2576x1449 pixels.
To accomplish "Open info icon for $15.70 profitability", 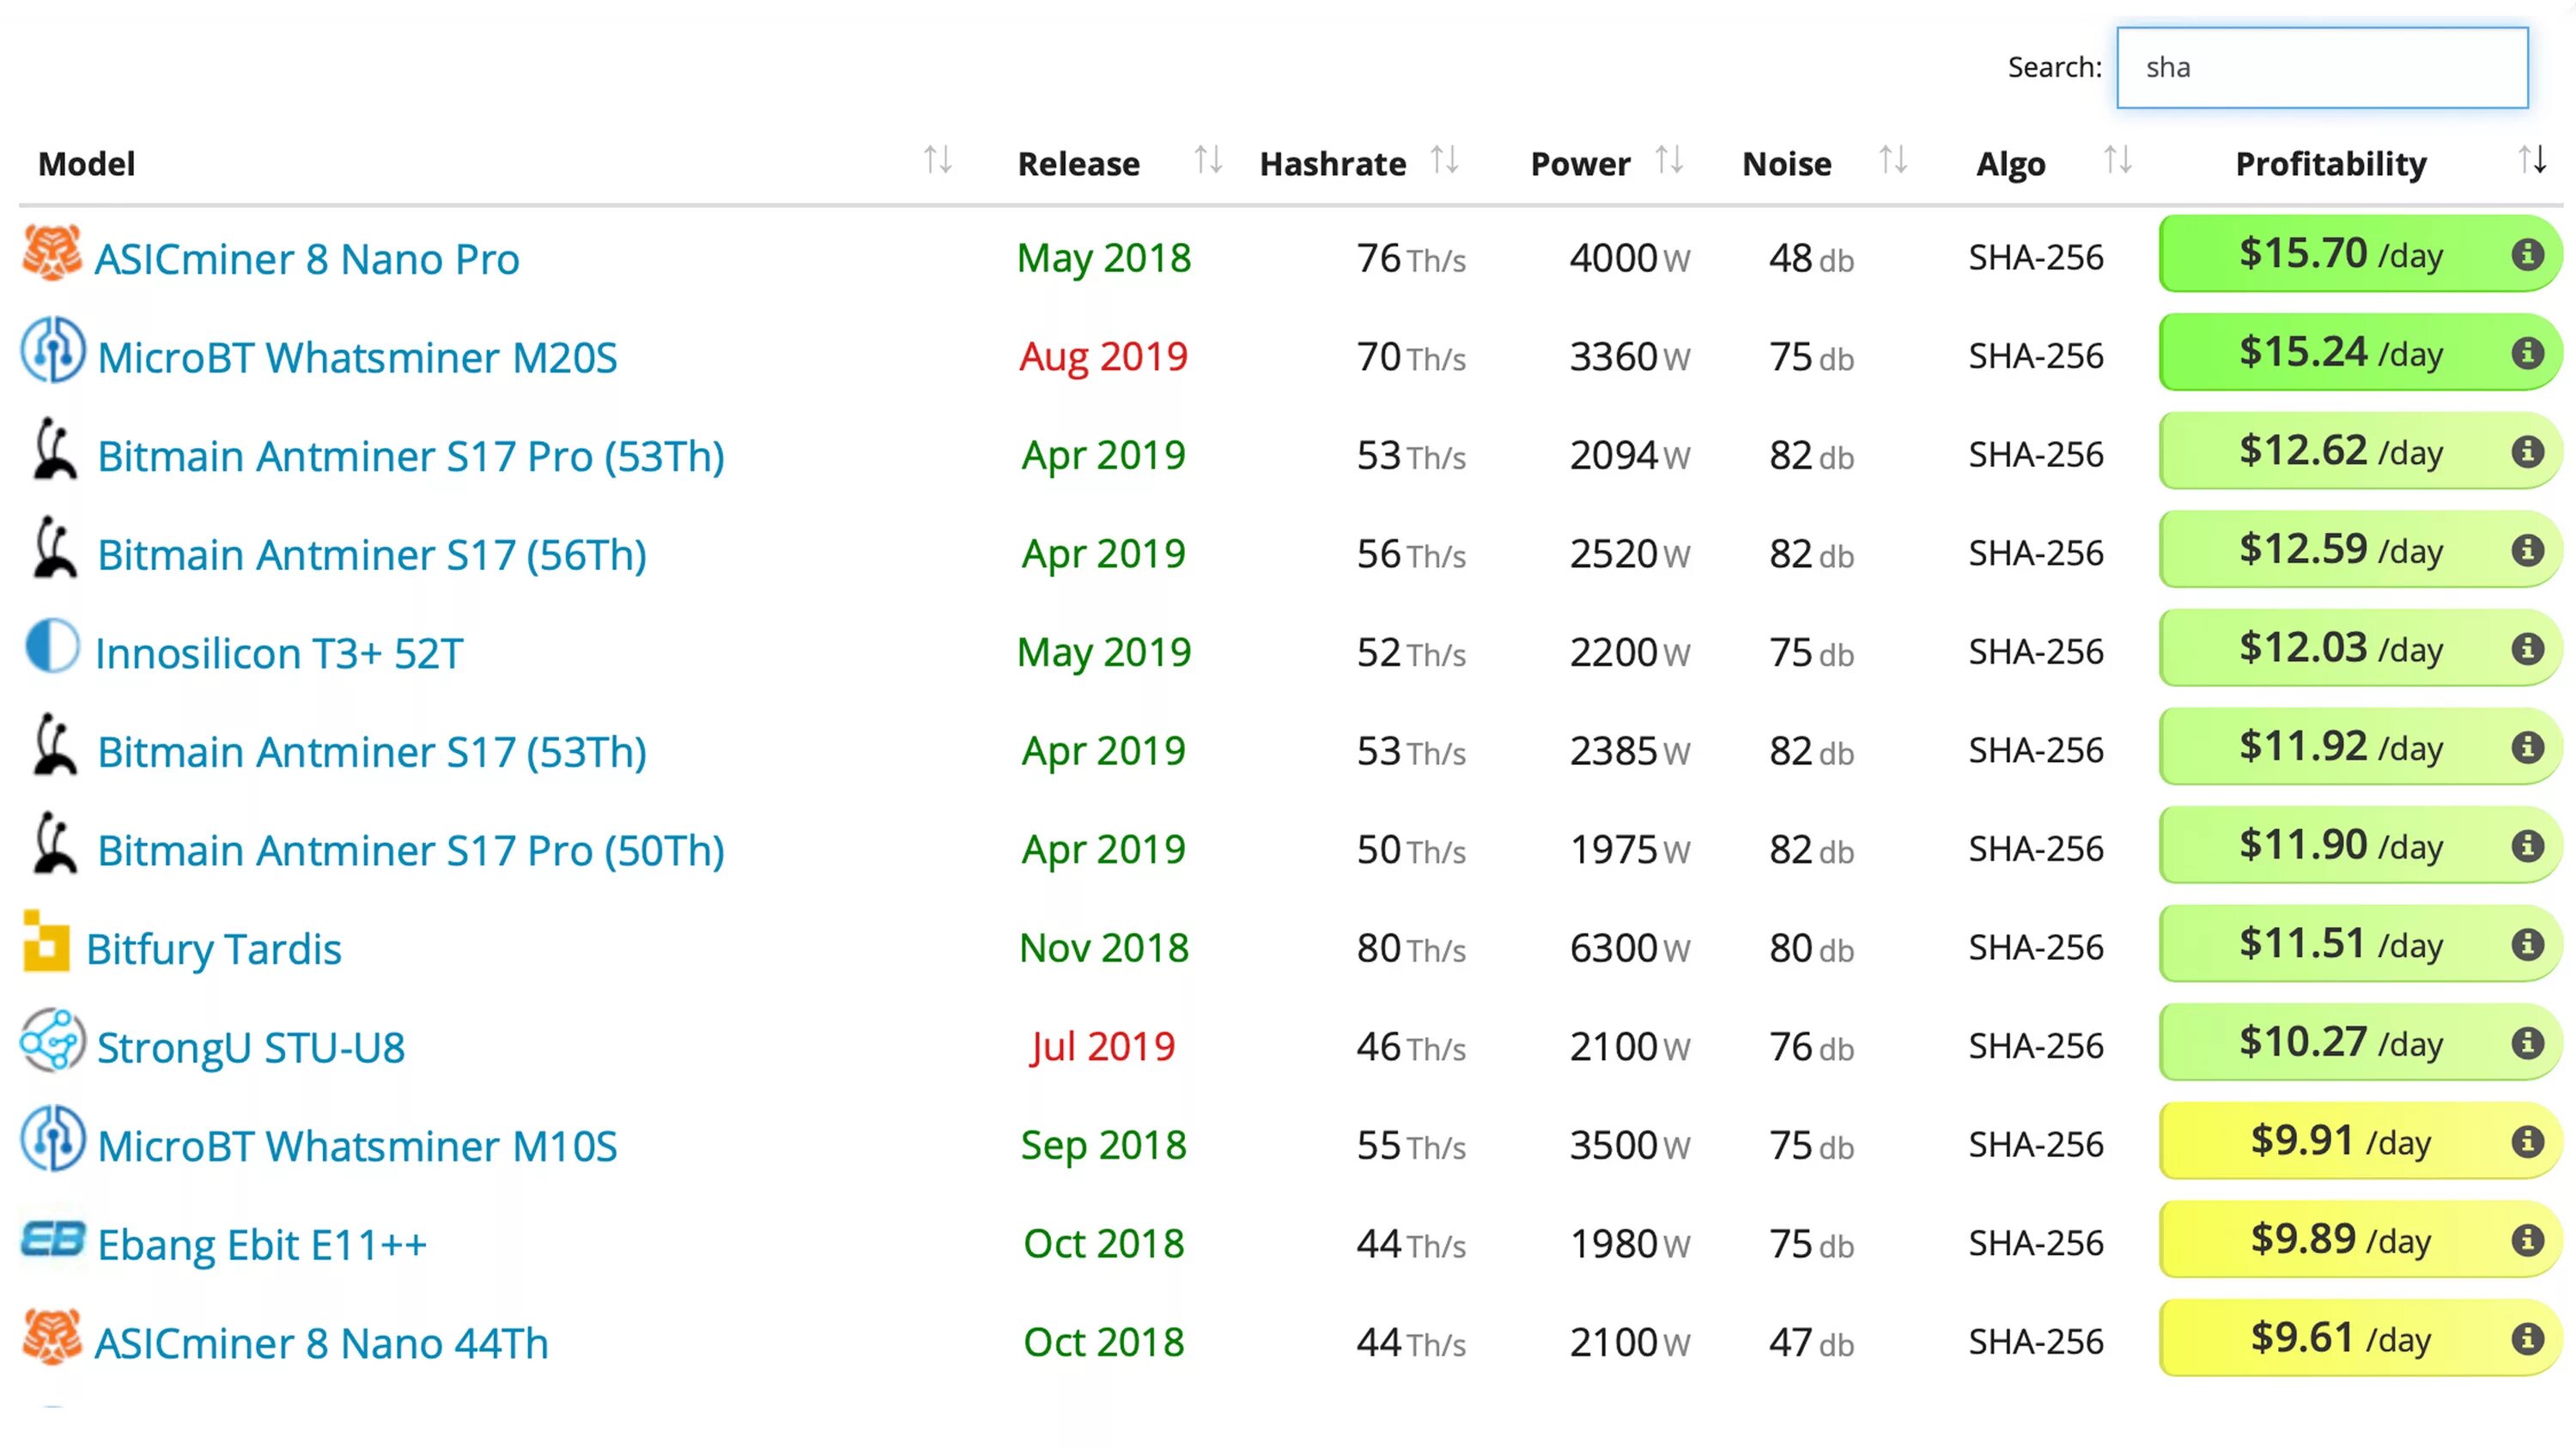I will pos(2527,255).
